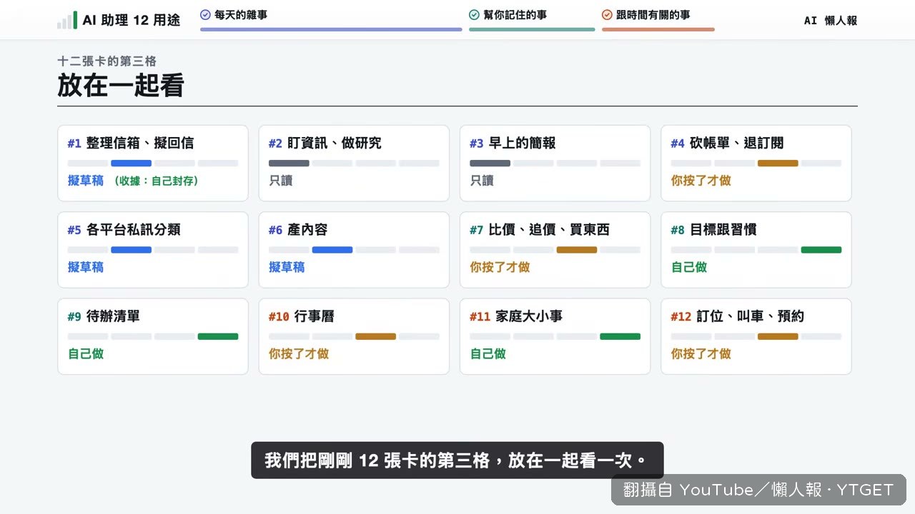Screen dimensions: 915x514
Task: Click the checkmark icon beside 跟時間有關的事
Action: click(x=607, y=14)
